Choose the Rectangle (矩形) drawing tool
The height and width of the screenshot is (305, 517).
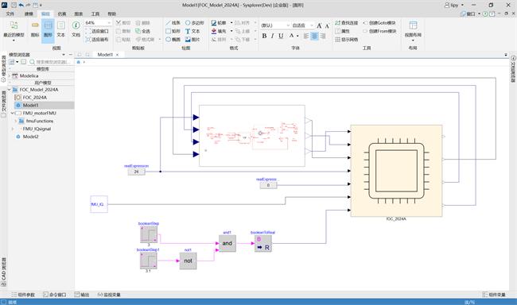tap(173, 31)
